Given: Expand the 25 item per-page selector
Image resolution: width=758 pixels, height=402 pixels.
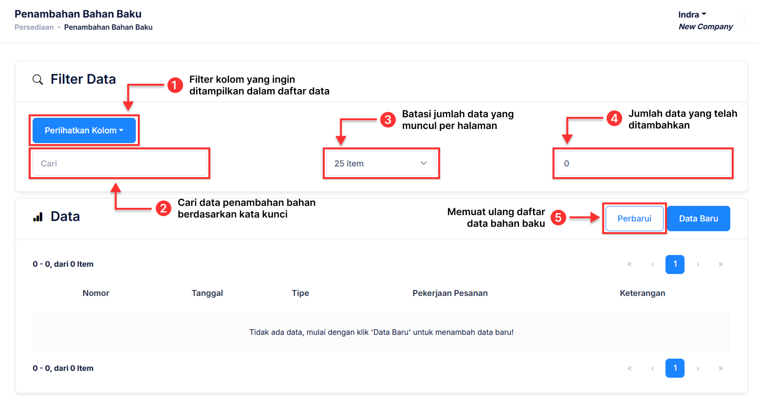Looking at the screenshot, I should pos(381,164).
